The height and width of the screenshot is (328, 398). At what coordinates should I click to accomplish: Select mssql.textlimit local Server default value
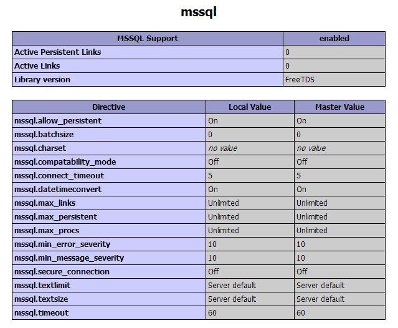[232, 286]
